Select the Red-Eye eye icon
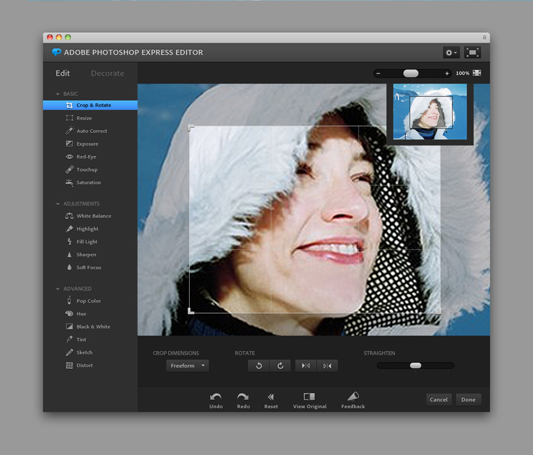 click(x=69, y=157)
